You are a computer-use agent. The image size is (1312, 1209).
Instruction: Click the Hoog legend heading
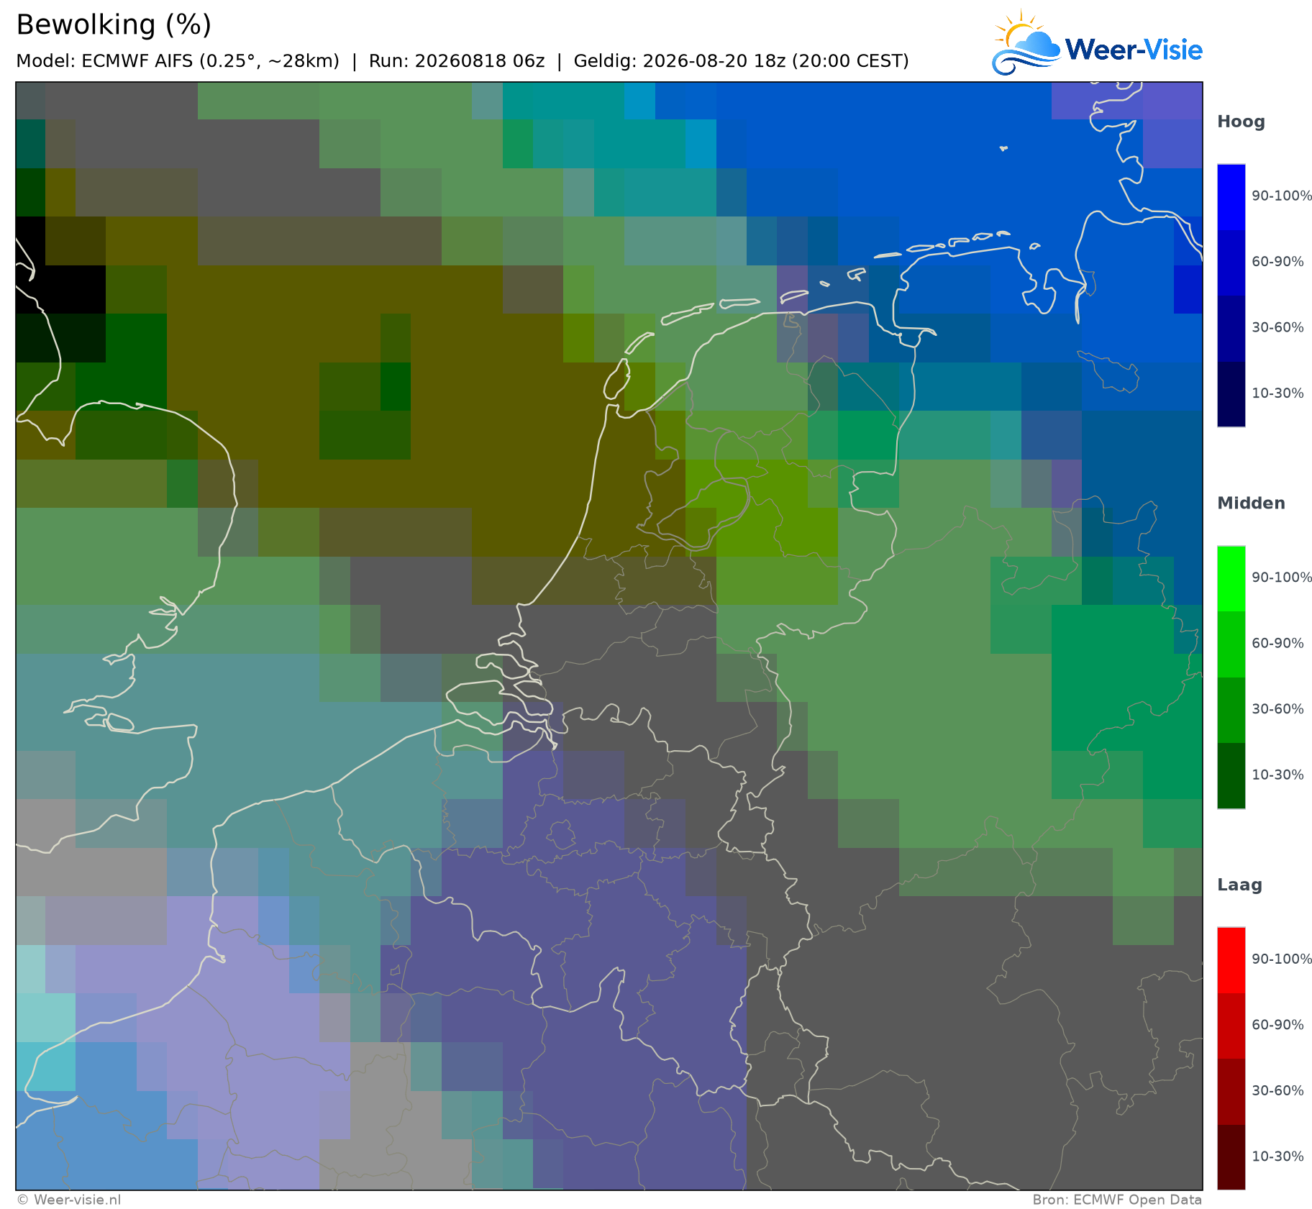click(1241, 122)
